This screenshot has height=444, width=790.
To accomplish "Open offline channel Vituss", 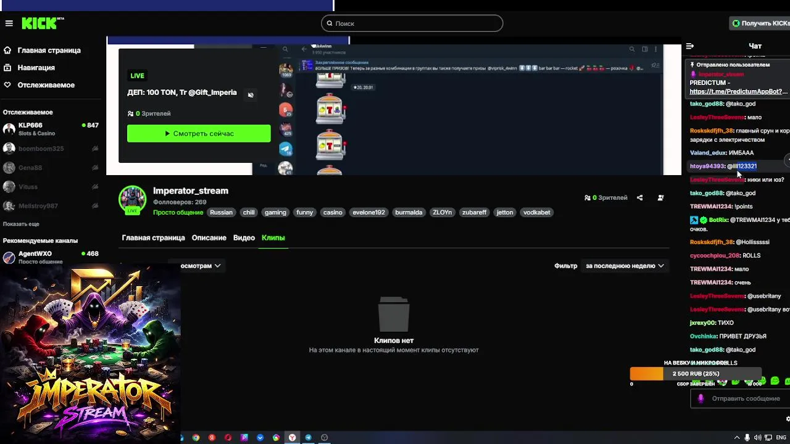I will pyautogui.click(x=51, y=187).
